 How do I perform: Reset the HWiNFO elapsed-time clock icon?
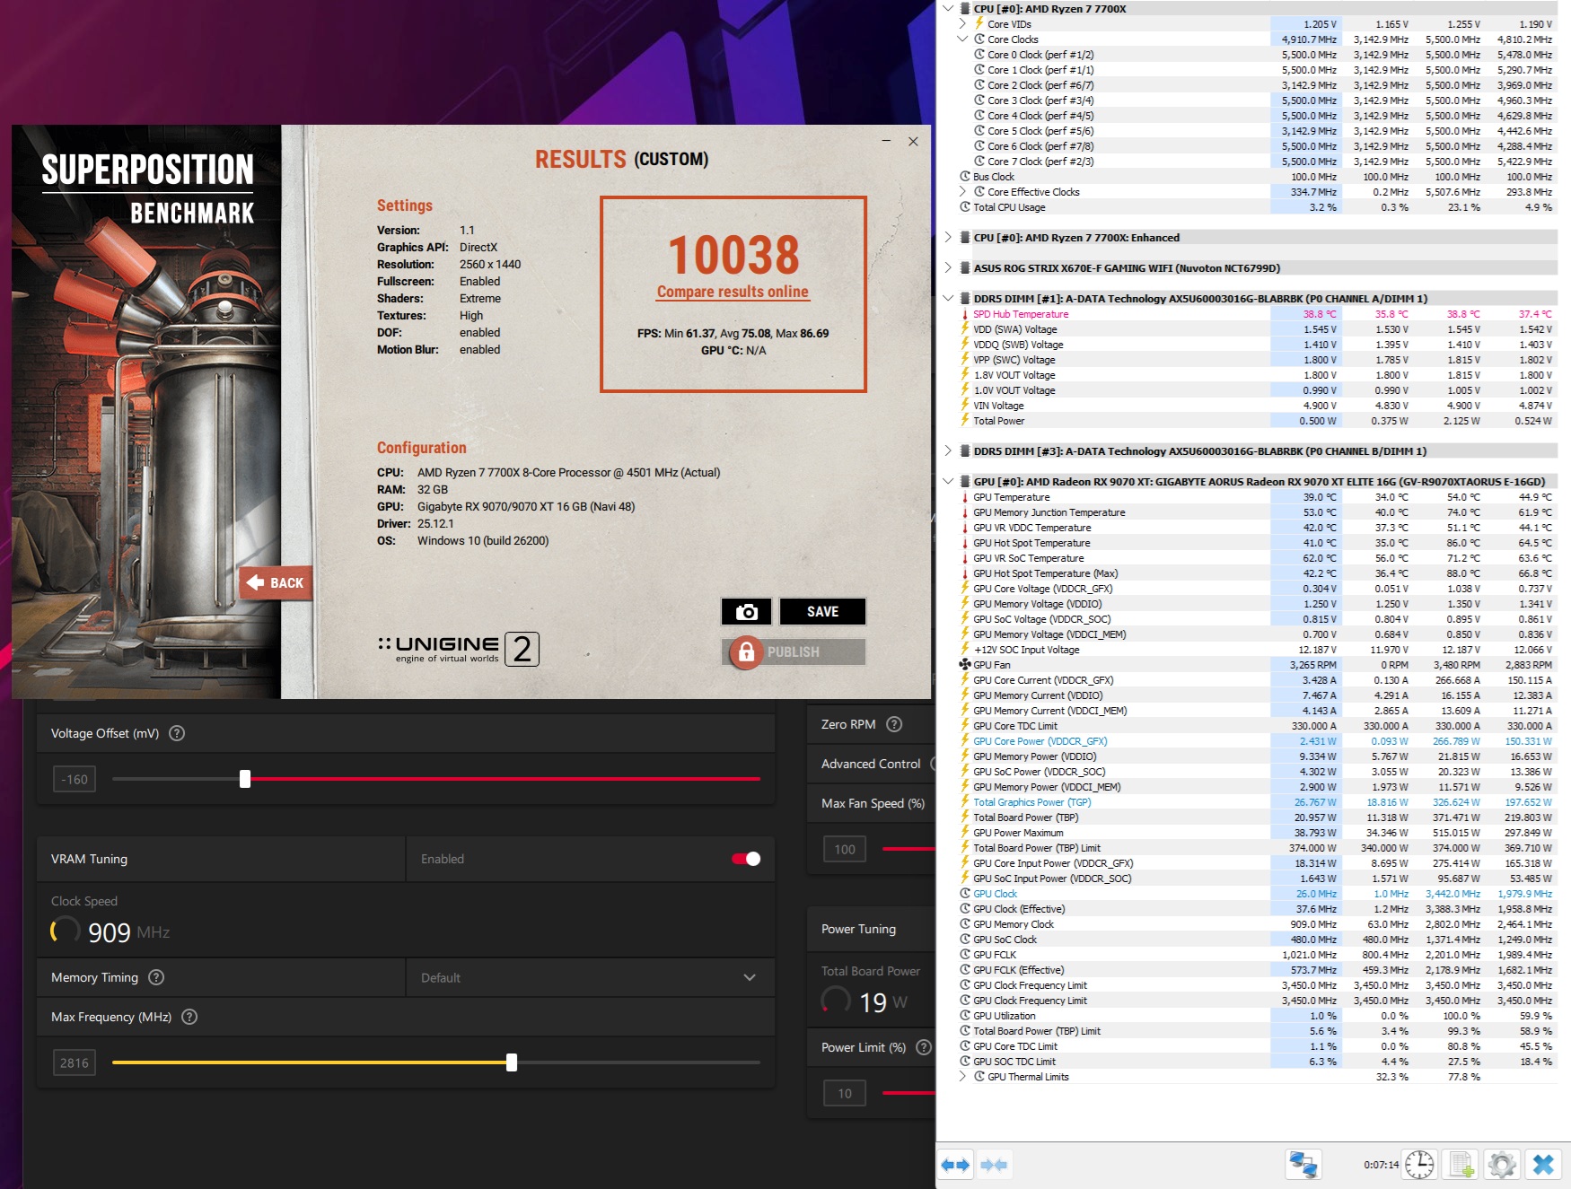(x=1419, y=1165)
